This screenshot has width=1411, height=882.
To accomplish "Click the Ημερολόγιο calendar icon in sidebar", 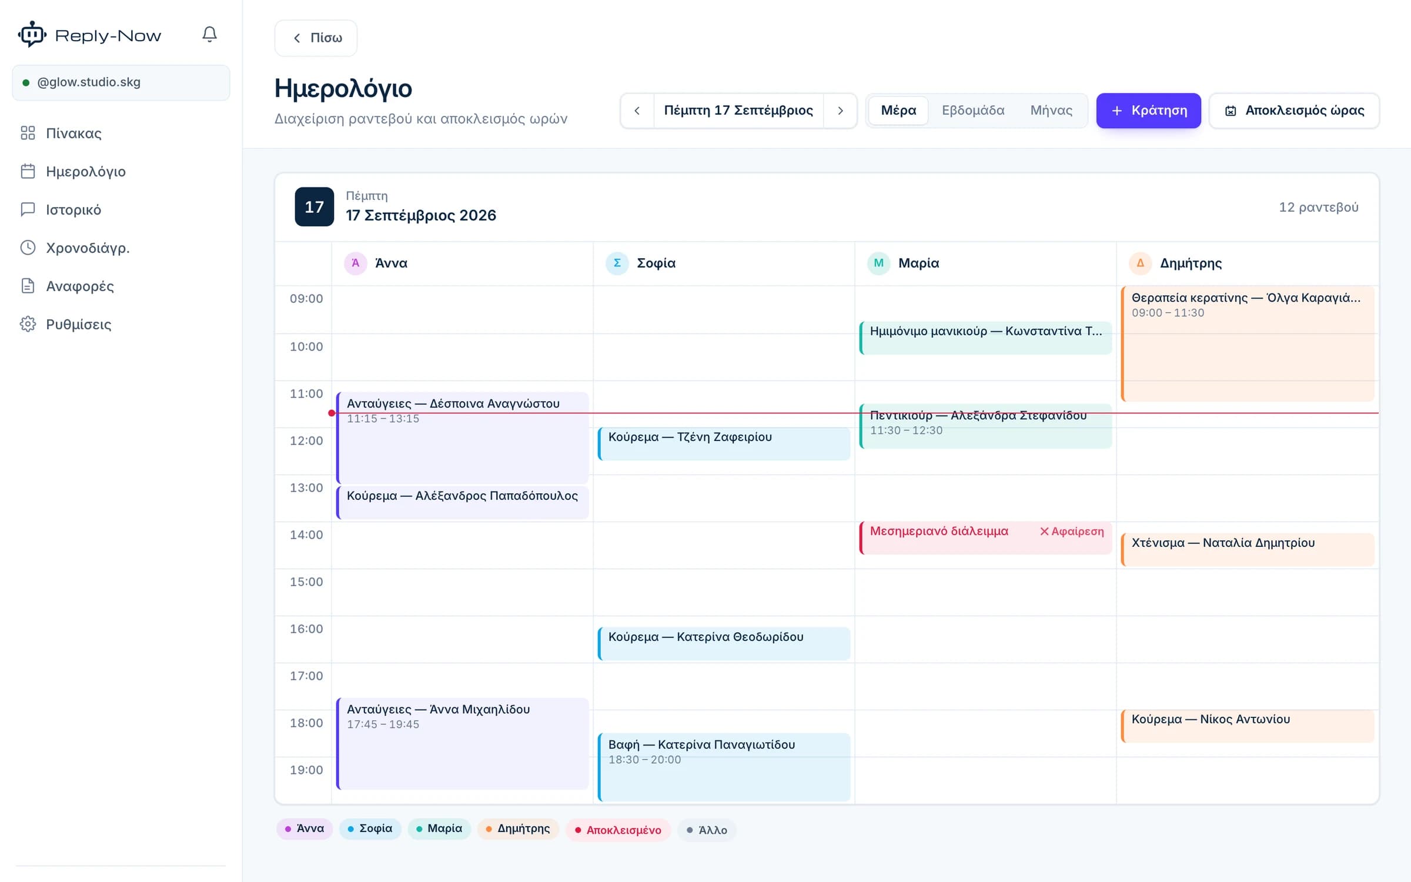I will [x=28, y=171].
